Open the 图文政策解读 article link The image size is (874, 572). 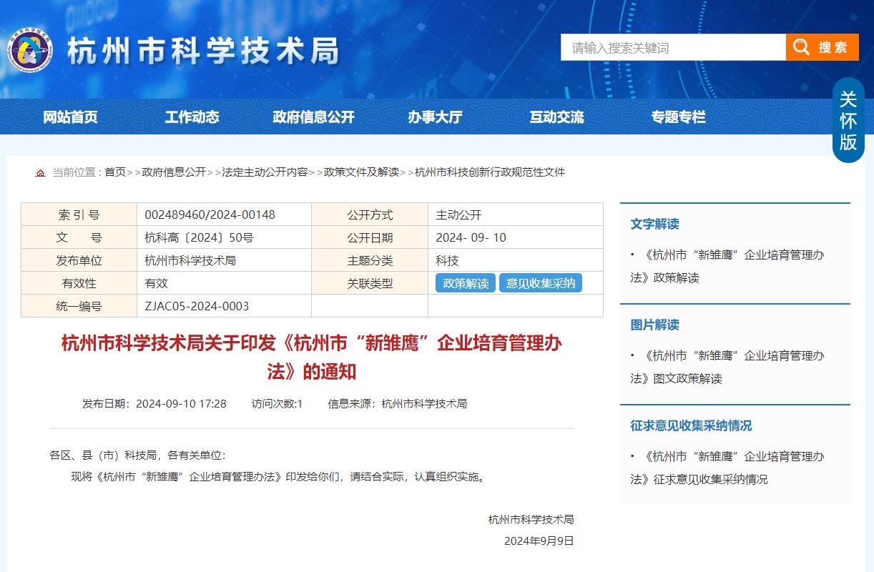tap(727, 367)
